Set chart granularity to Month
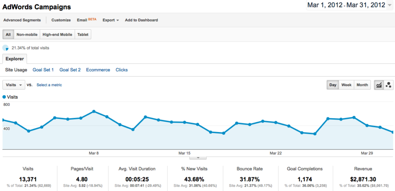395x191 pixels. pyautogui.click(x=362, y=85)
